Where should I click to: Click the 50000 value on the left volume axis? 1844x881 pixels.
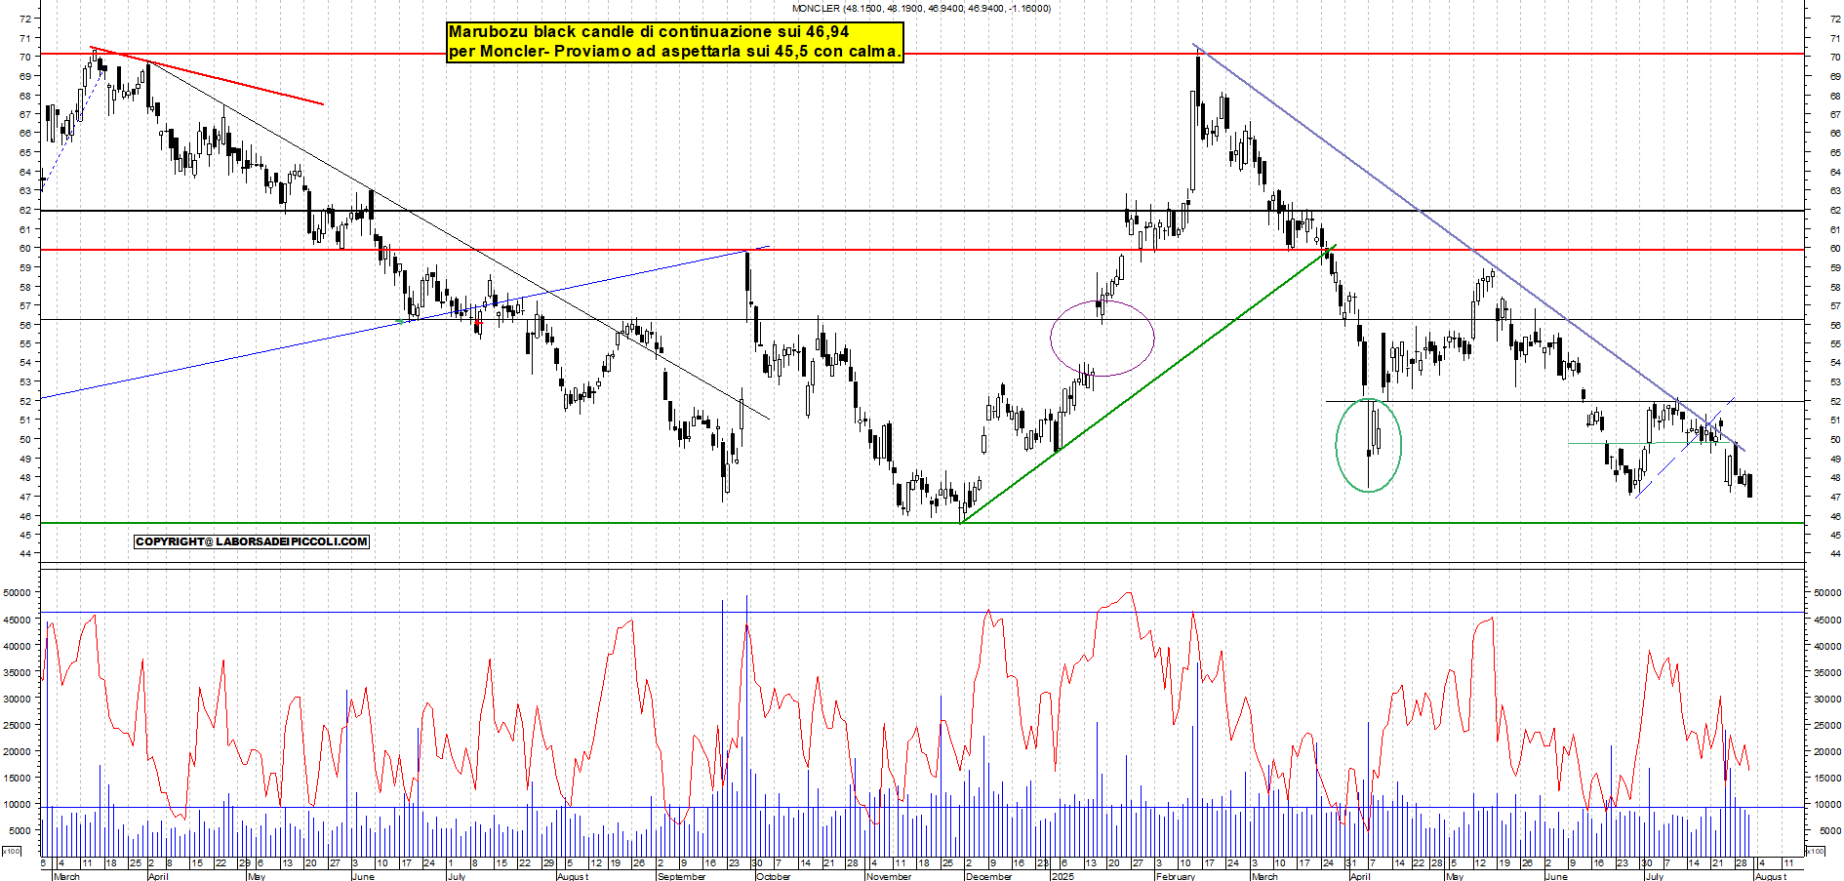[16, 592]
